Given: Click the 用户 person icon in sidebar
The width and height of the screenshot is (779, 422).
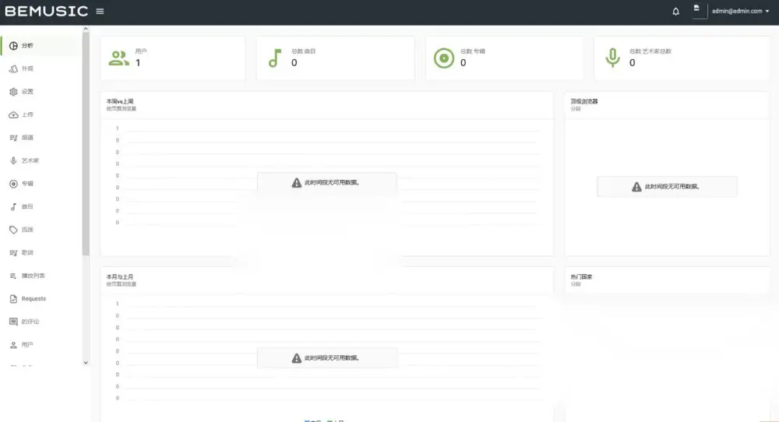Looking at the screenshot, I should coord(13,345).
